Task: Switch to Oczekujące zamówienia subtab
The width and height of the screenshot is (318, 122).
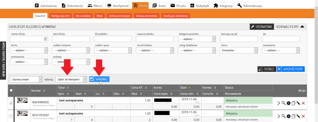Action: tap(176, 16)
